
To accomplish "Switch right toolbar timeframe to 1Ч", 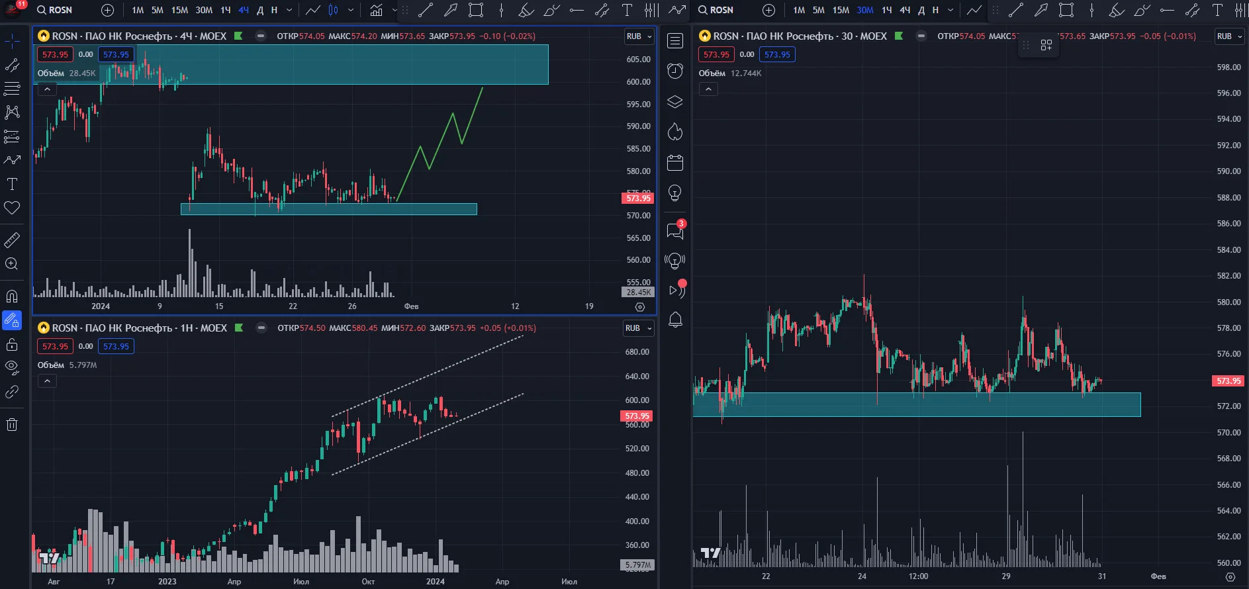I will coord(887,10).
